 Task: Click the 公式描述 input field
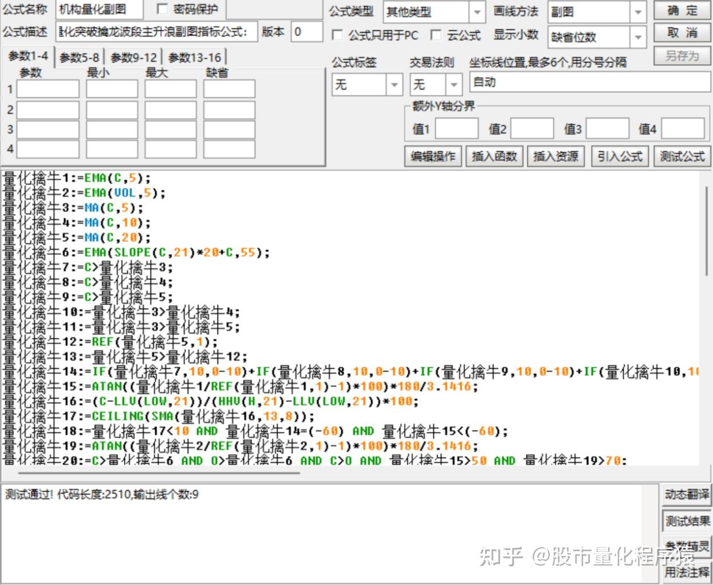[x=156, y=32]
